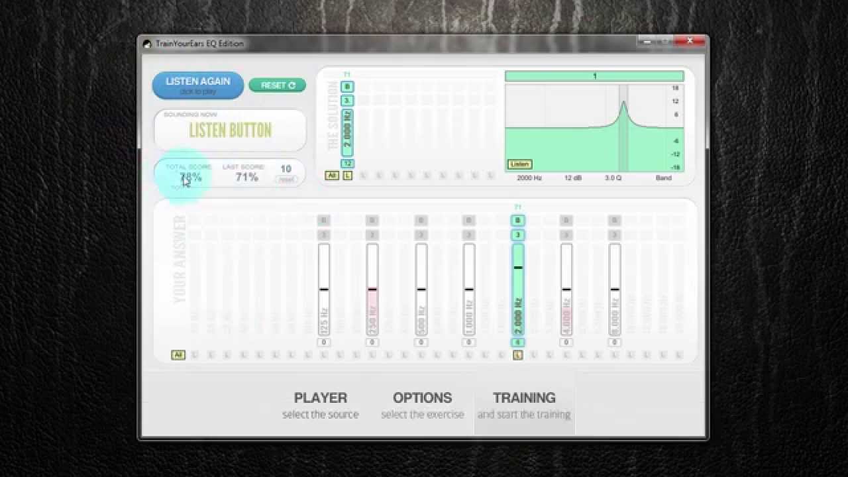Click the blue Listen Again button
This screenshot has width=848, height=477.
198,85
